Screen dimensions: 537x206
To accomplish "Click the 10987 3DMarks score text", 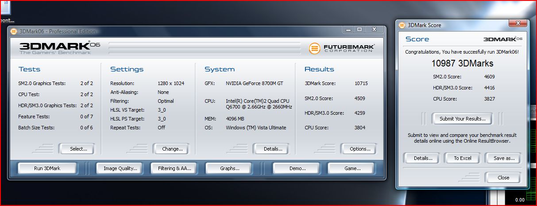I will (x=462, y=63).
